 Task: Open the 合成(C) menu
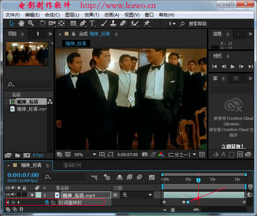[x=52, y=15]
